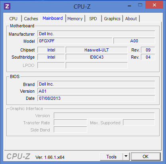The height and width of the screenshot is (164, 166).
Task: Click the model revision value A00
Action: tap(134, 41)
